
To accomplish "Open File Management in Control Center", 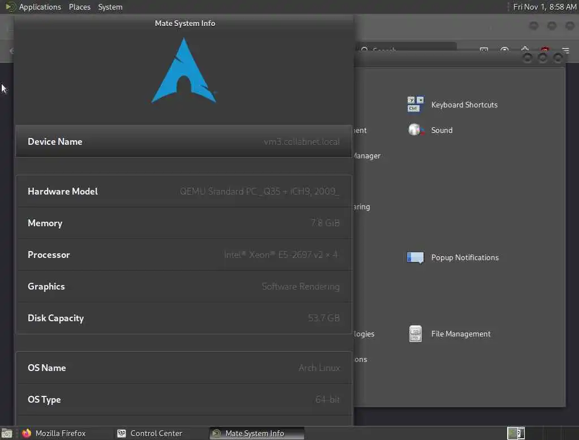I will tap(450, 334).
